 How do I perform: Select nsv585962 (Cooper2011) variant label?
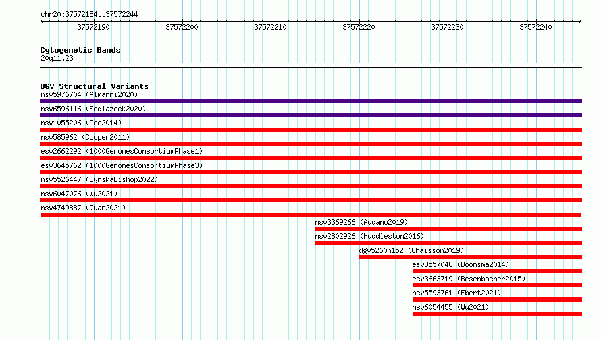(x=85, y=137)
